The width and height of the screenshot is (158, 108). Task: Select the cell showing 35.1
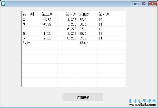click(x=83, y=20)
